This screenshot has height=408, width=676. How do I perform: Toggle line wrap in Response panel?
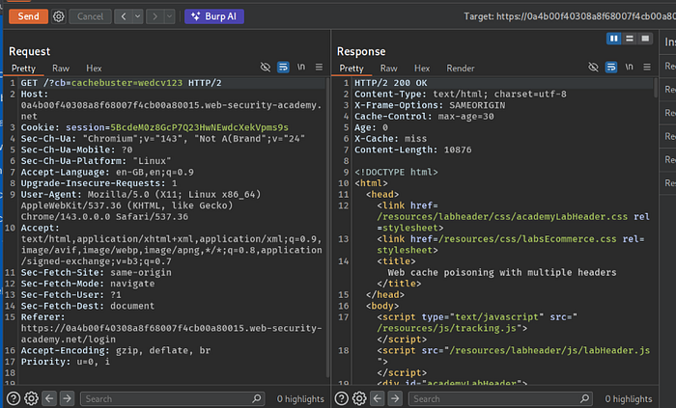[611, 67]
